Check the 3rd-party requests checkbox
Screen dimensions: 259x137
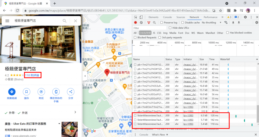point(160,37)
